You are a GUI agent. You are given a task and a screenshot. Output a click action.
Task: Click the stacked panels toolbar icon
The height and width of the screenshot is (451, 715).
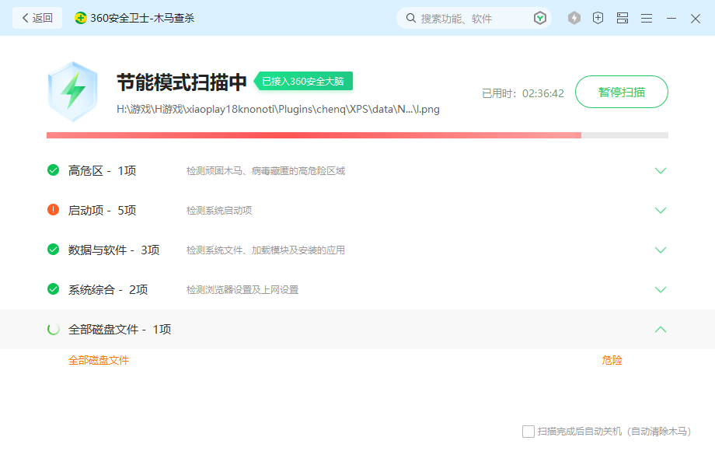(623, 18)
